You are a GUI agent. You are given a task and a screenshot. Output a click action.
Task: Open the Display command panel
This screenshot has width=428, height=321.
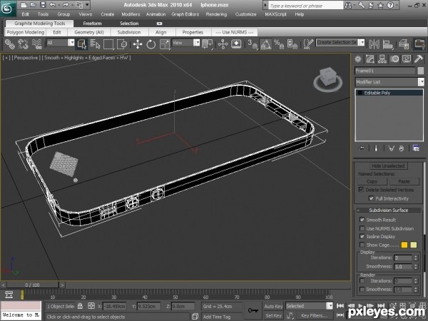(407, 59)
